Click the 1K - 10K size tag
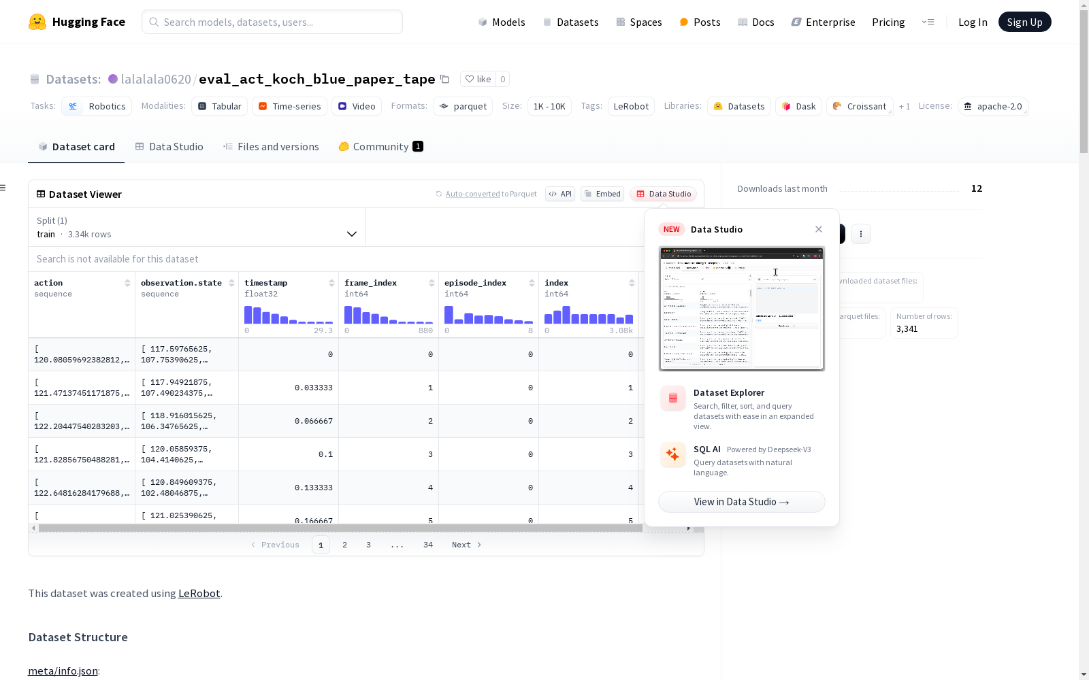Viewport: 1089px width, 680px height. pos(549,106)
